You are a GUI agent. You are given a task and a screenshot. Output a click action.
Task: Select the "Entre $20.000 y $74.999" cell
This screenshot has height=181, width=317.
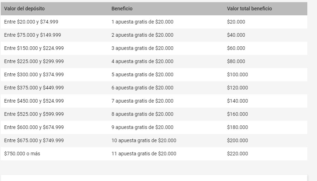click(x=31, y=22)
